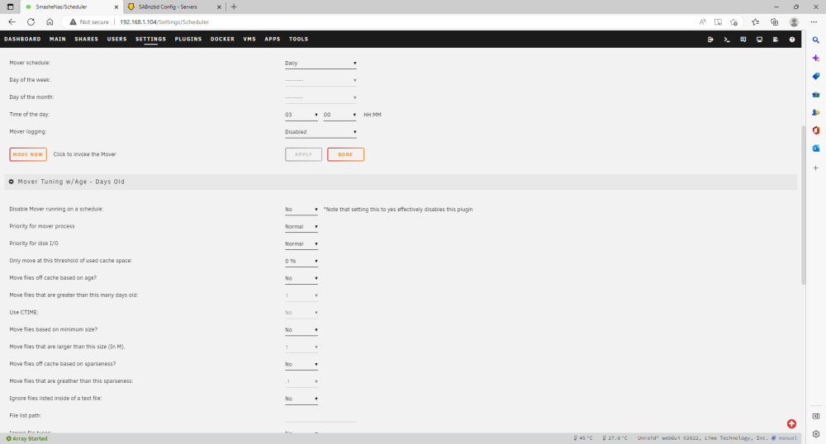826x444 pixels.
Task: Click the Apply button
Action: tap(303, 154)
